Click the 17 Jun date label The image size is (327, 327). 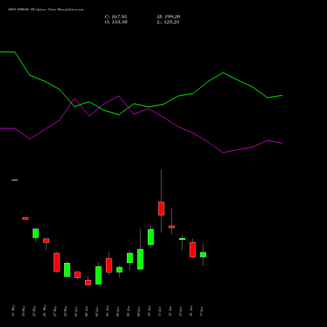(201, 311)
